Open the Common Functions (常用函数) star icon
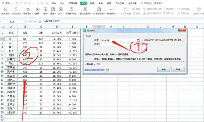This screenshot has height=122, width=204. click(28, 9)
